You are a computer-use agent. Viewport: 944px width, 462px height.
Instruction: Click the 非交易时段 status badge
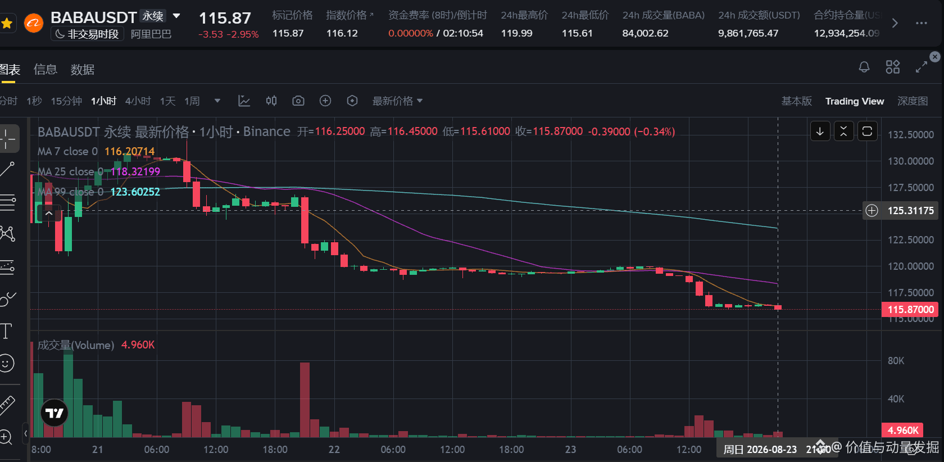point(87,34)
